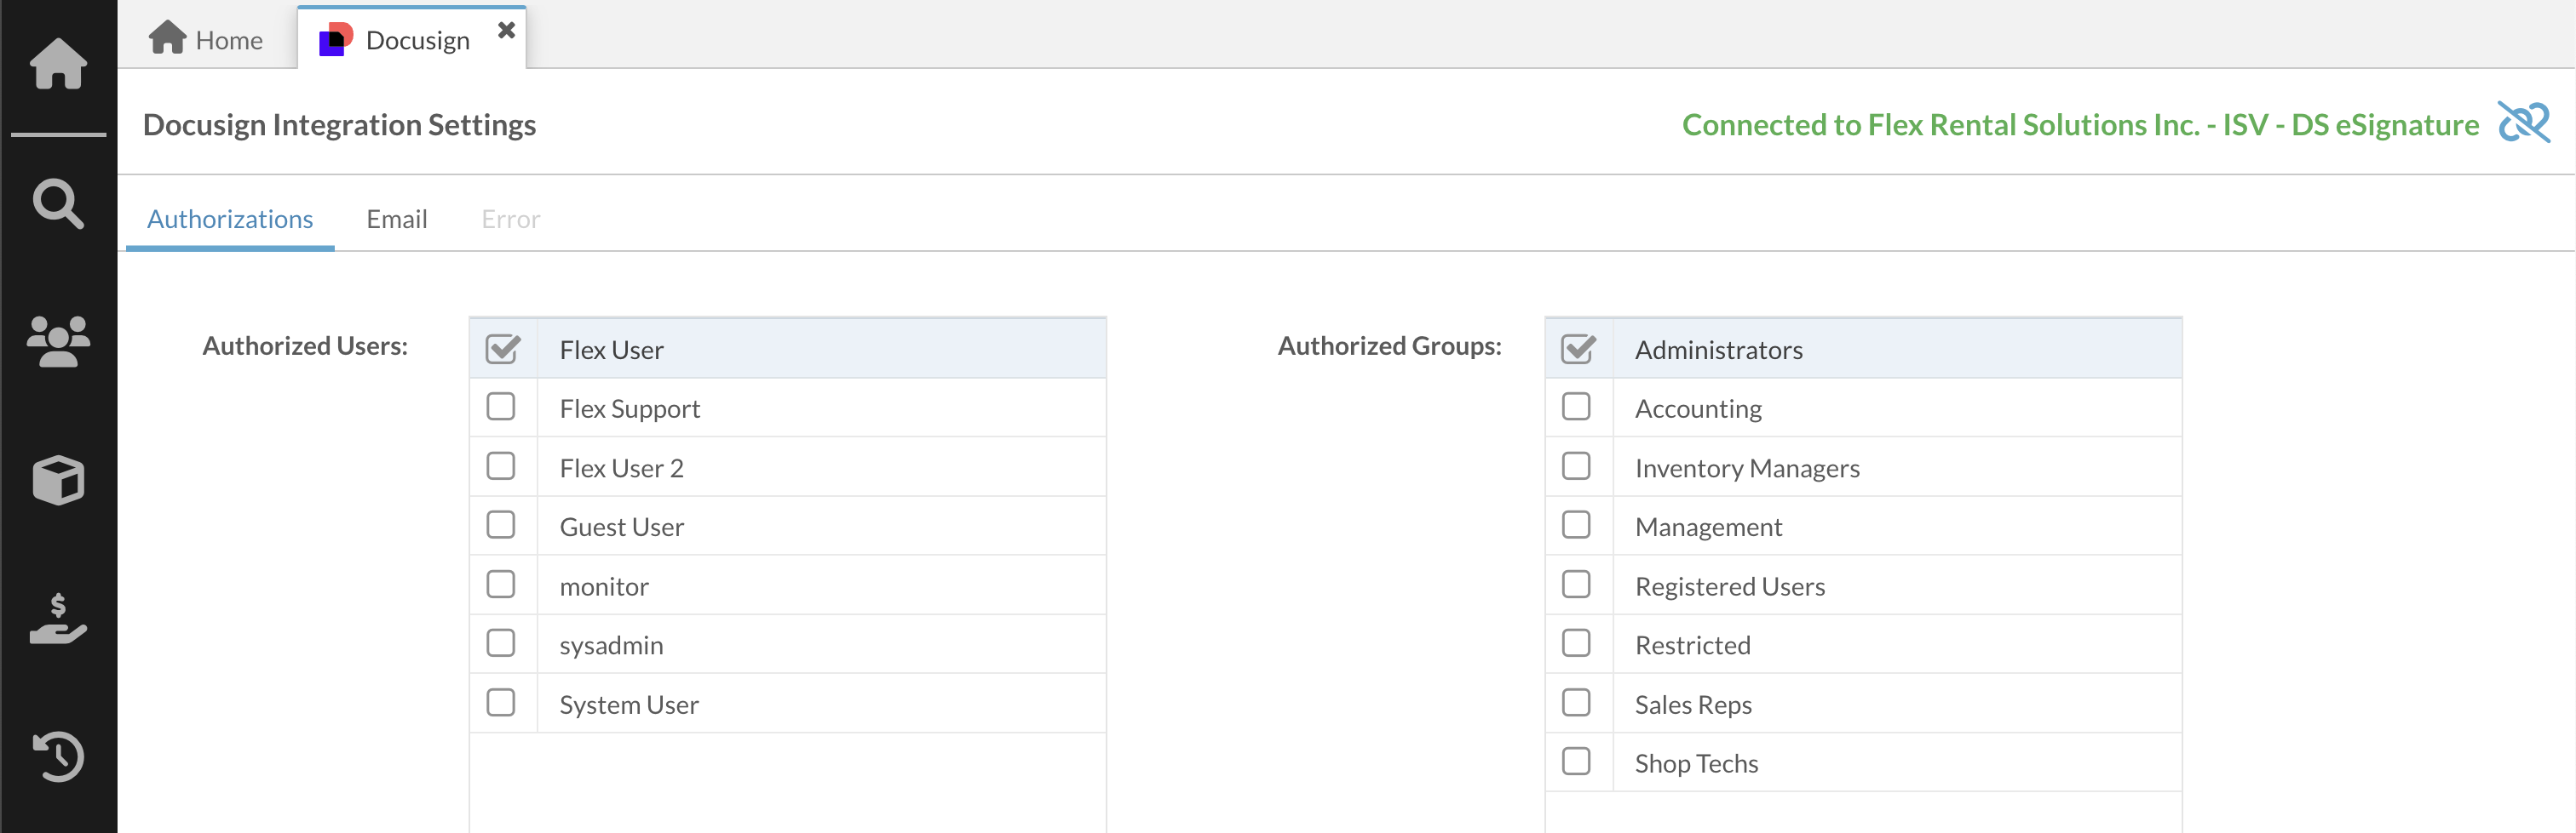Click the 'Authorized Users:' label

click(x=305, y=345)
